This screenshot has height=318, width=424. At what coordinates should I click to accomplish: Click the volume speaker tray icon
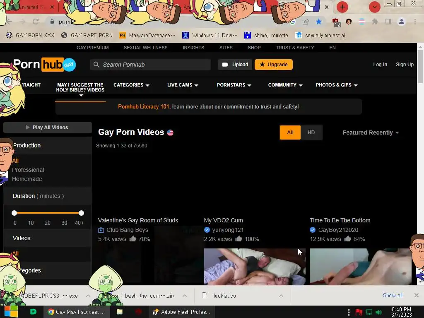click(x=378, y=312)
